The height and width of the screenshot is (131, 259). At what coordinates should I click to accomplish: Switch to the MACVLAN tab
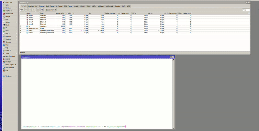click(109, 6)
